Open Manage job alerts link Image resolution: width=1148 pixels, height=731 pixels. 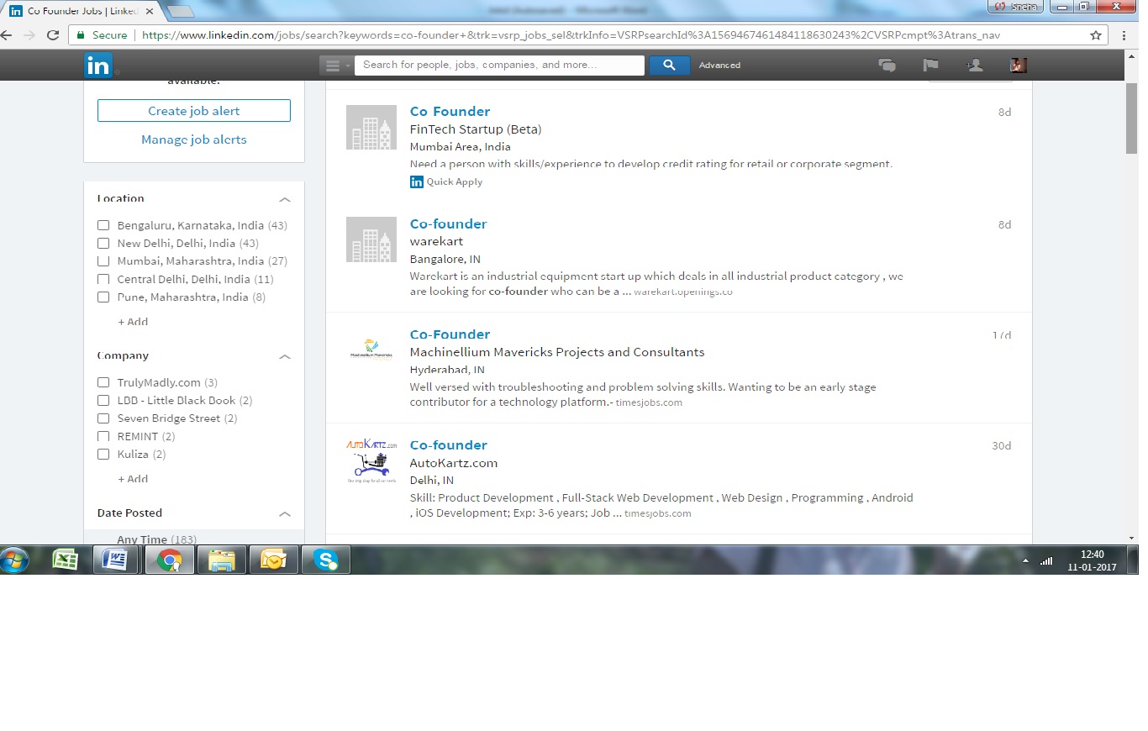[x=194, y=139]
